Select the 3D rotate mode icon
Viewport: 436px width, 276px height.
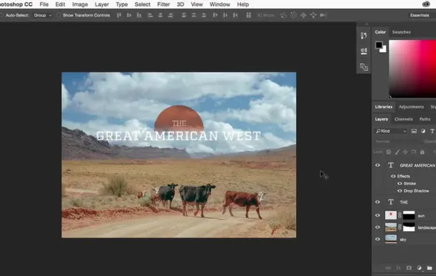284,15
